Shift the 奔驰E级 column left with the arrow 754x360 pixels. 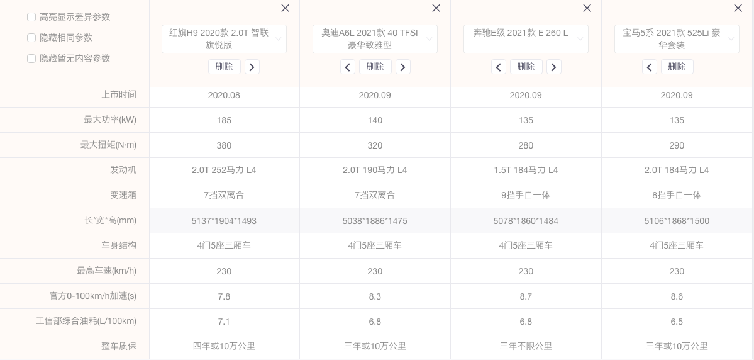click(499, 67)
